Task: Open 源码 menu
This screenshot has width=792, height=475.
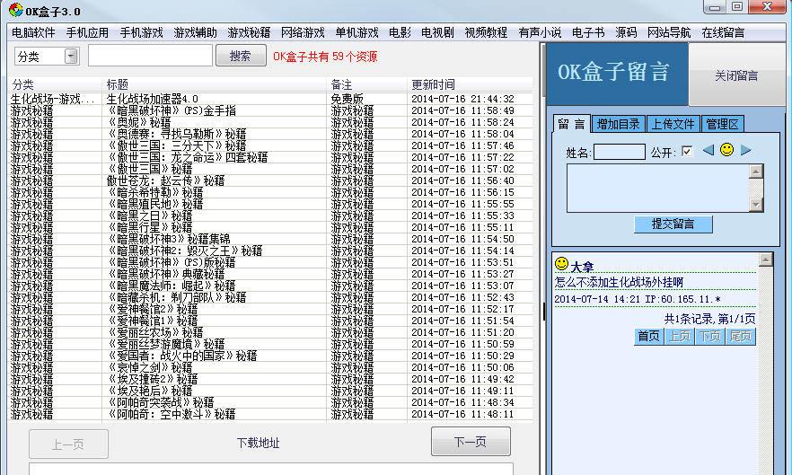Action: pyautogui.click(x=626, y=33)
